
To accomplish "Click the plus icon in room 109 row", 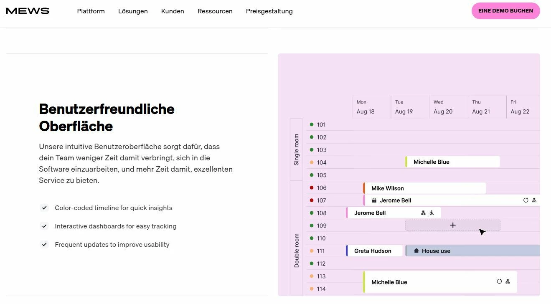I will 453,225.
